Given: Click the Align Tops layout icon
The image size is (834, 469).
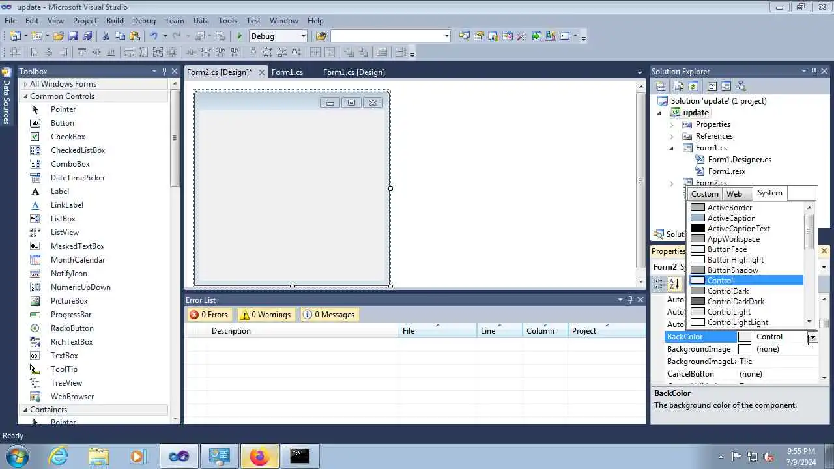Looking at the screenshot, I should click(82, 53).
